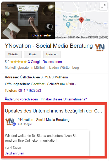Image resolution: width=110 pixels, height=161 pixels.
Task: Open Fotos ansehen photo gallery
Action: tap(41, 35)
